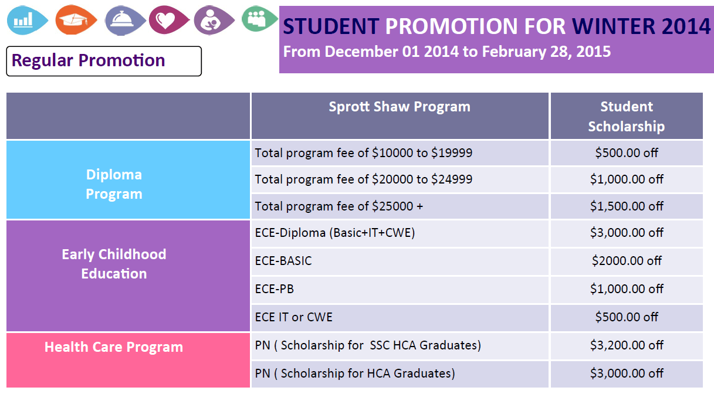This screenshot has height=394, width=714.
Task: Click the magenta heart health icon
Action: (169, 20)
